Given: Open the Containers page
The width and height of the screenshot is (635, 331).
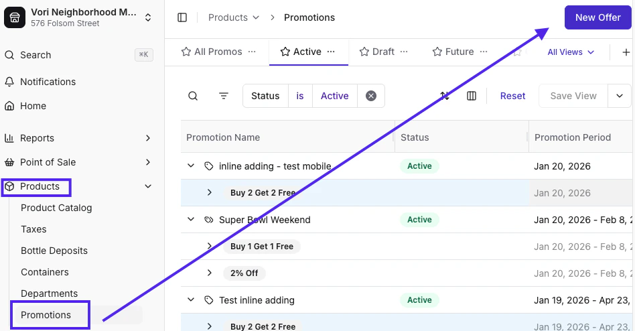Looking at the screenshot, I should click(x=45, y=272).
